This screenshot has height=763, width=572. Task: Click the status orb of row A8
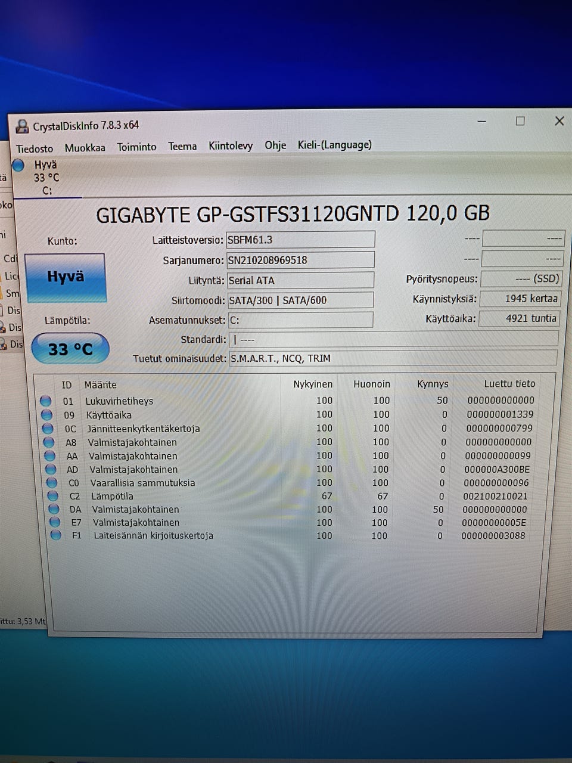[49, 442]
